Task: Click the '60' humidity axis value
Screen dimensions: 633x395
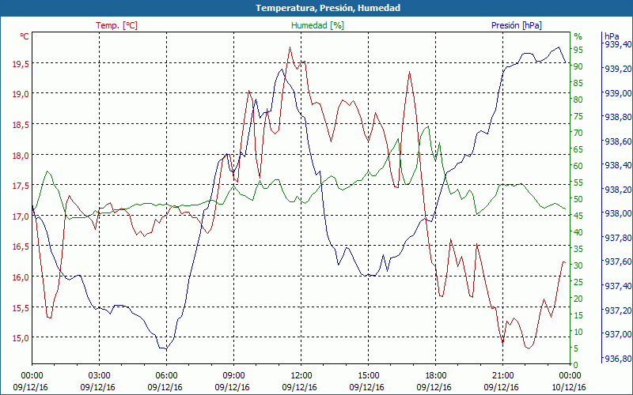Action: (578, 166)
